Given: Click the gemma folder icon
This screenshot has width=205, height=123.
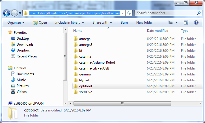Looking at the screenshot, I should tap(75, 74).
